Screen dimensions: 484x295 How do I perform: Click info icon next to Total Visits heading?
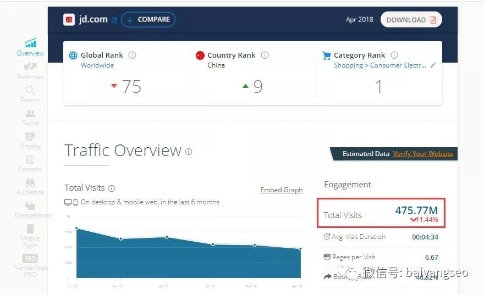112,188
